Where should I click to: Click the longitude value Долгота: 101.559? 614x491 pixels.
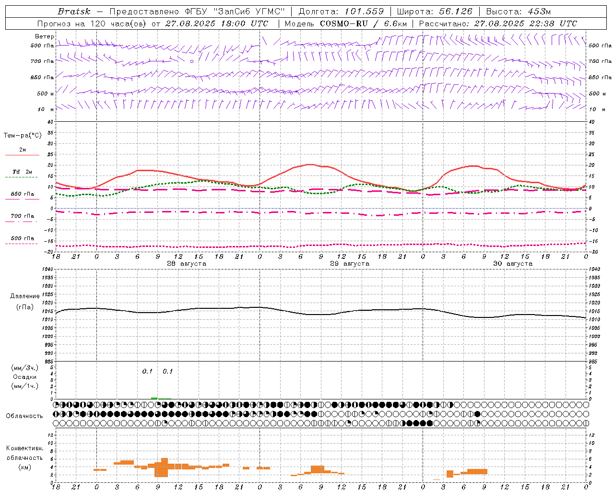tap(342, 12)
